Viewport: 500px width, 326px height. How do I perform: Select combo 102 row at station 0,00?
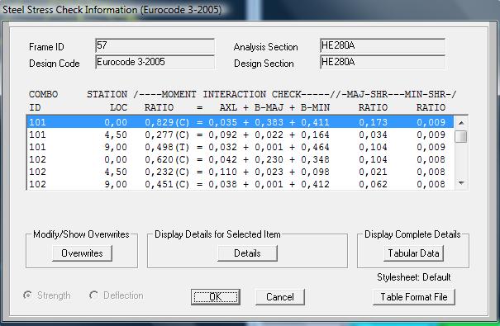240,159
